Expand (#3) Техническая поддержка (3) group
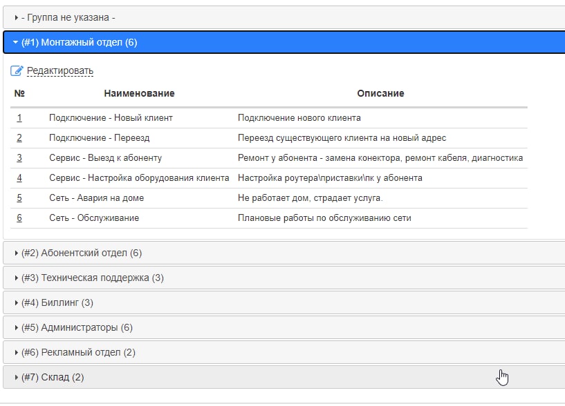This screenshot has width=565, height=406. pos(284,278)
